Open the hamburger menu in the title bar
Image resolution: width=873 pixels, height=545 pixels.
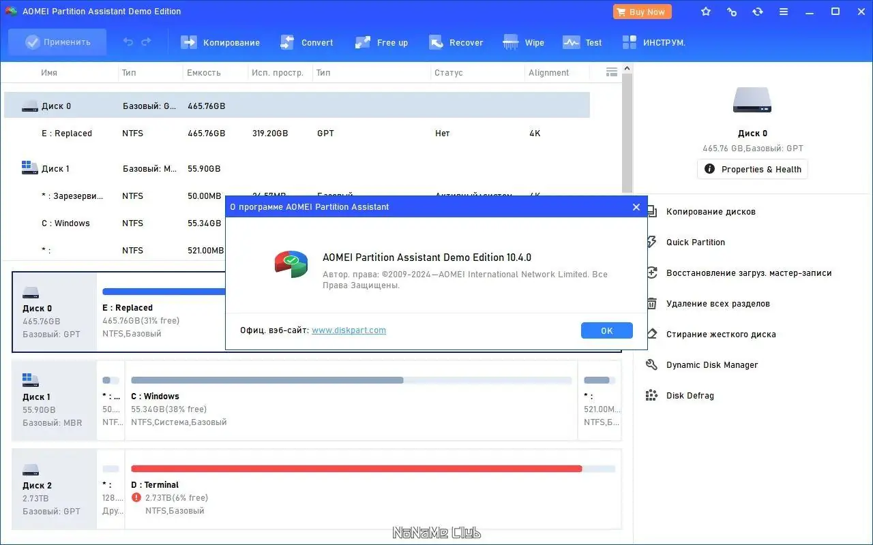(784, 12)
